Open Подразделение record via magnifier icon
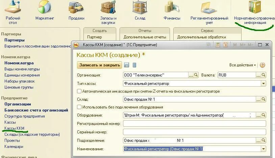Screen dimensions: 275x158 (x=264, y=140)
